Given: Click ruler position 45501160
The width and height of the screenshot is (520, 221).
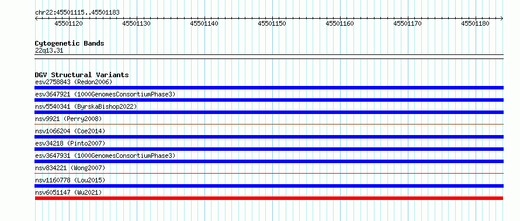Looking at the screenshot, I should 339,23.
